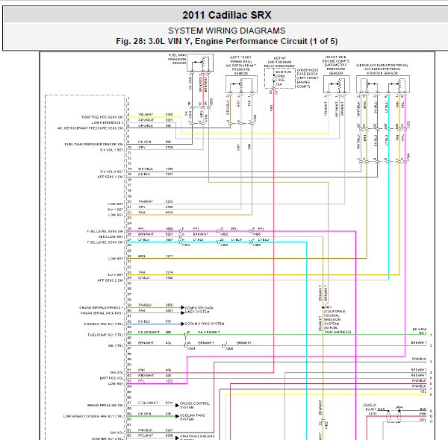Click the Cooling Fans System arrow at pin 42
The image size is (448, 440).
[183, 324]
